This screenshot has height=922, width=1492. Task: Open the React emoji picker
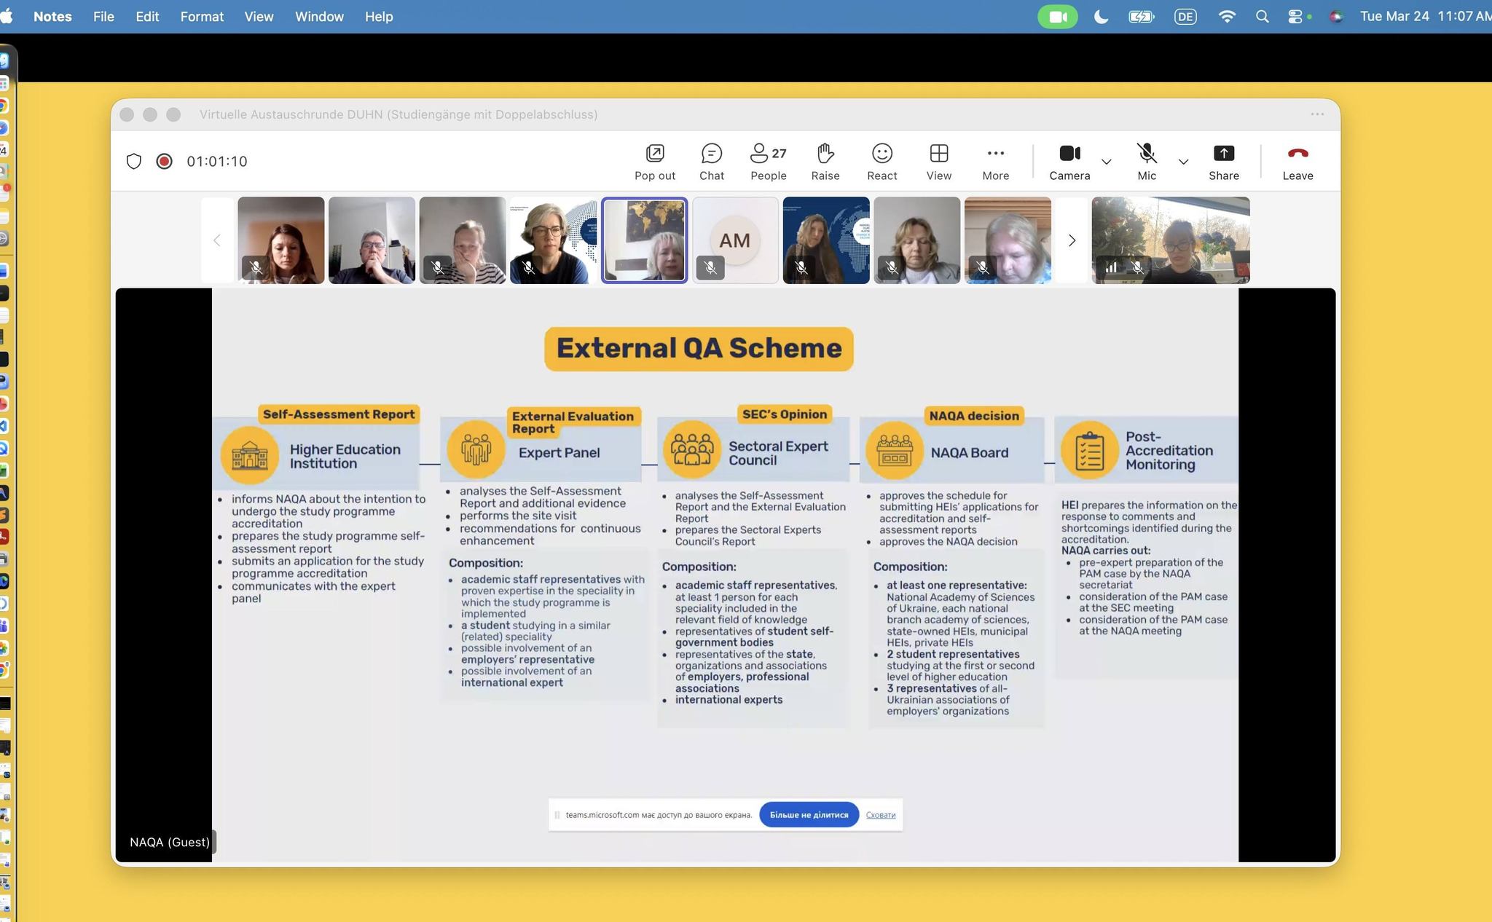(882, 162)
